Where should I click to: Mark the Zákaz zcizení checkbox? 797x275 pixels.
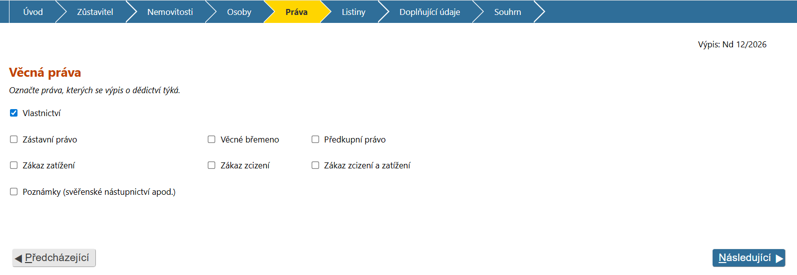(x=212, y=165)
